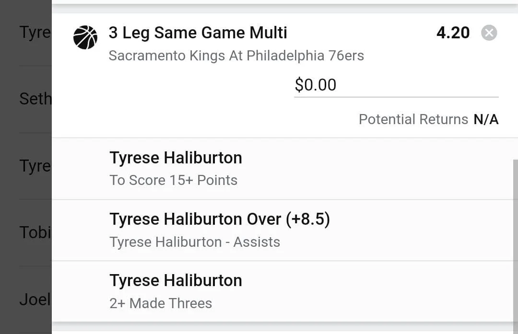Image resolution: width=518 pixels, height=334 pixels.
Task: Open Sacramento Kings At Philadelphia 76ers match
Action: 236,56
